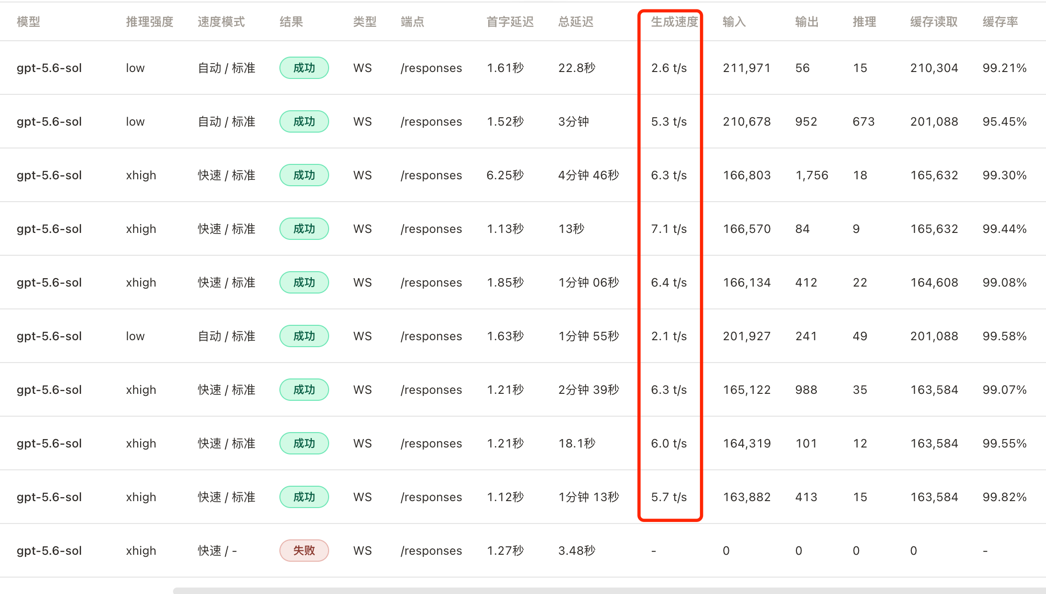1046x594 pixels.
Task: Select the 输出 column header
Action: pyautogui.click(x=807, y=22)
